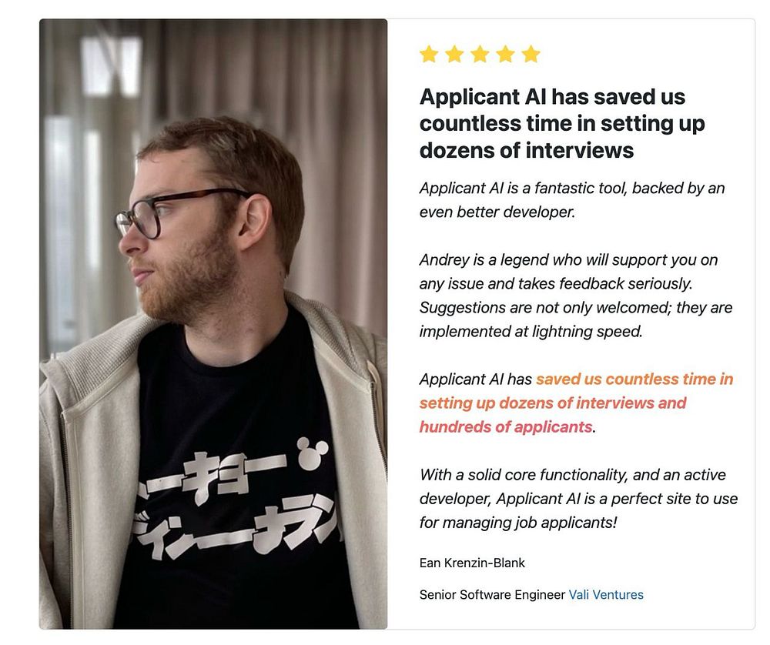Select the third (middle) rating star
770x645 pixels.
pos(480,54)
